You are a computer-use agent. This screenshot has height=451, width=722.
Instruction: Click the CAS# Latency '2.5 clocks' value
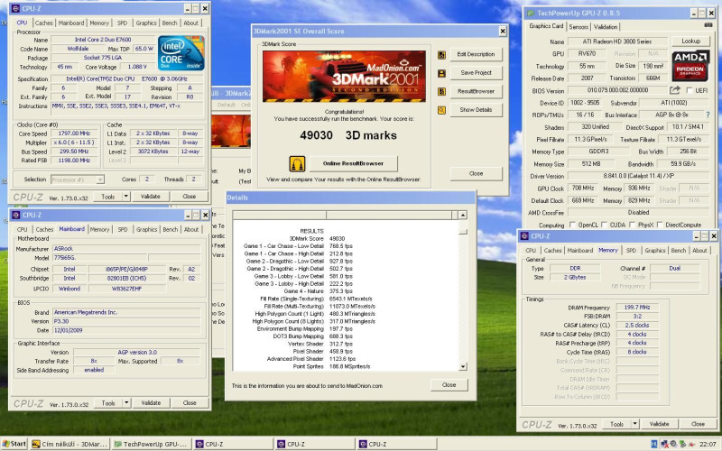click(x=637, y=325)
